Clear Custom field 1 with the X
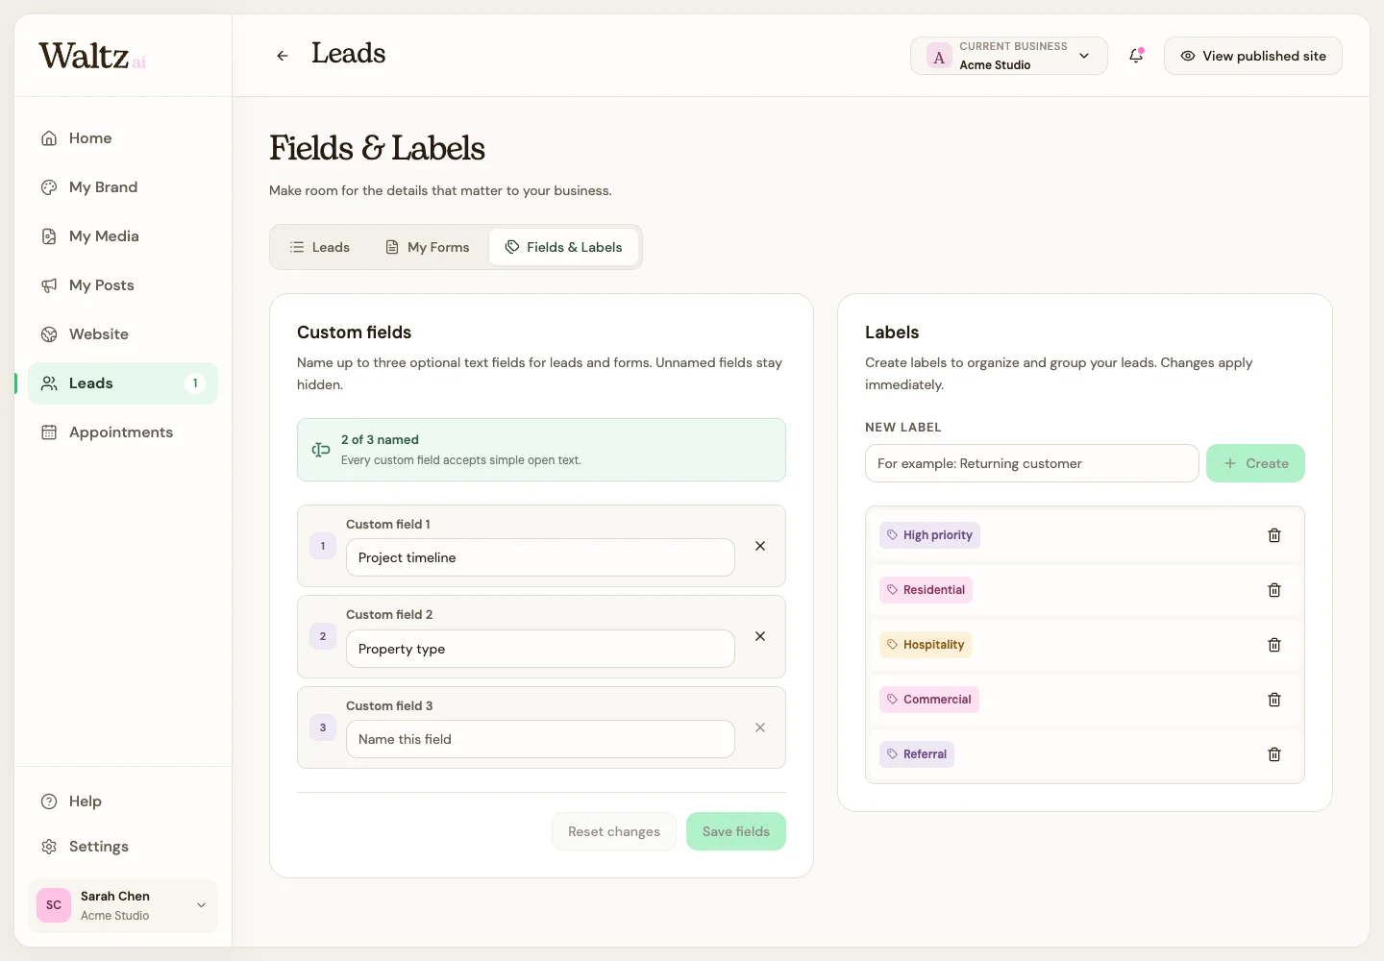 click(x=760, y=546)
